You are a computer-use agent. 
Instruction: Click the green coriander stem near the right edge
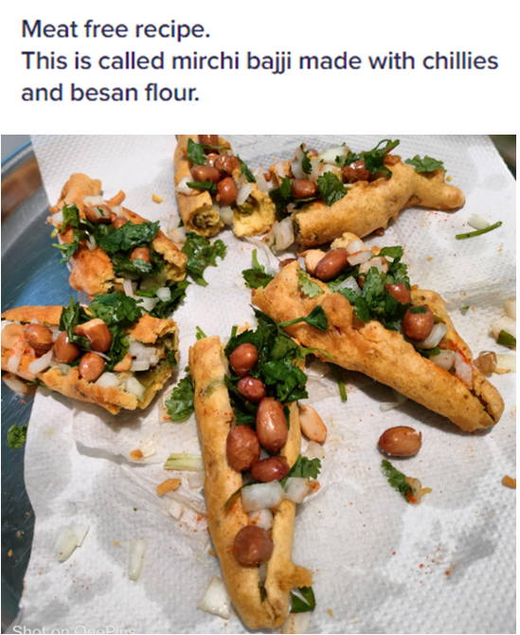[478, 230]
